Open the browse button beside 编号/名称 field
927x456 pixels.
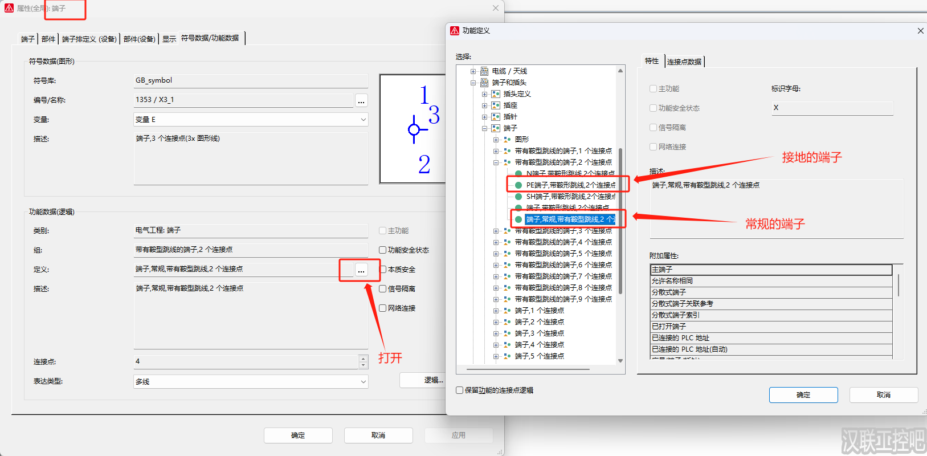coord(361,101)
